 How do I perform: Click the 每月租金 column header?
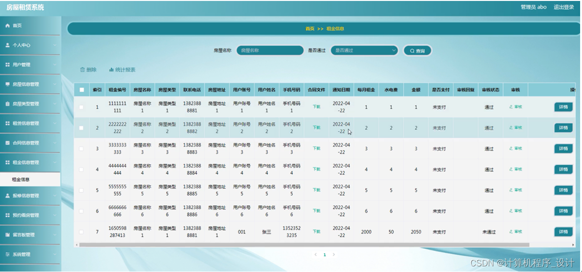(366, 90)
